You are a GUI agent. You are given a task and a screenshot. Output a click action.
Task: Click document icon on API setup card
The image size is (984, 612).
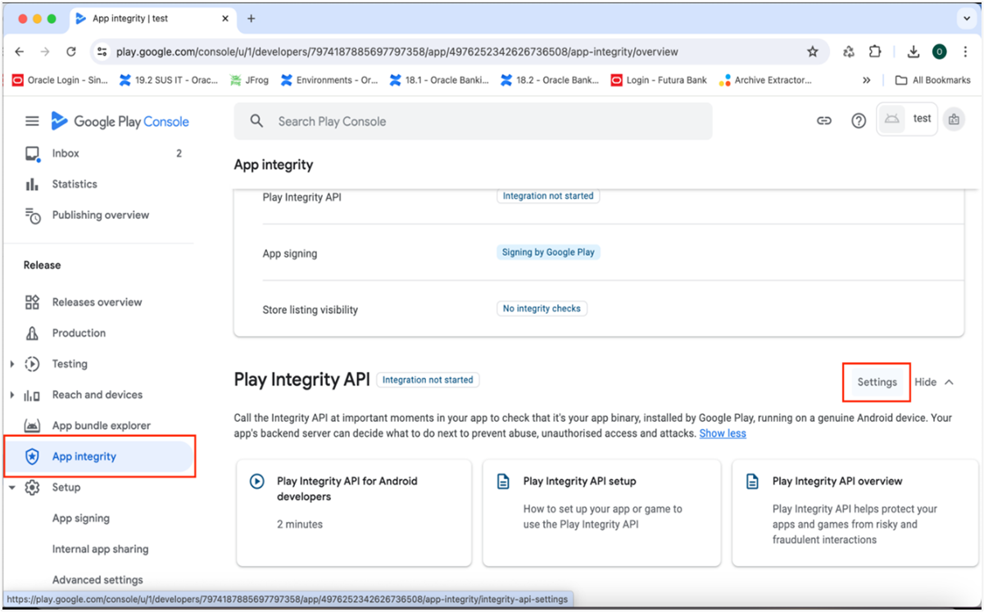(504, 482)
